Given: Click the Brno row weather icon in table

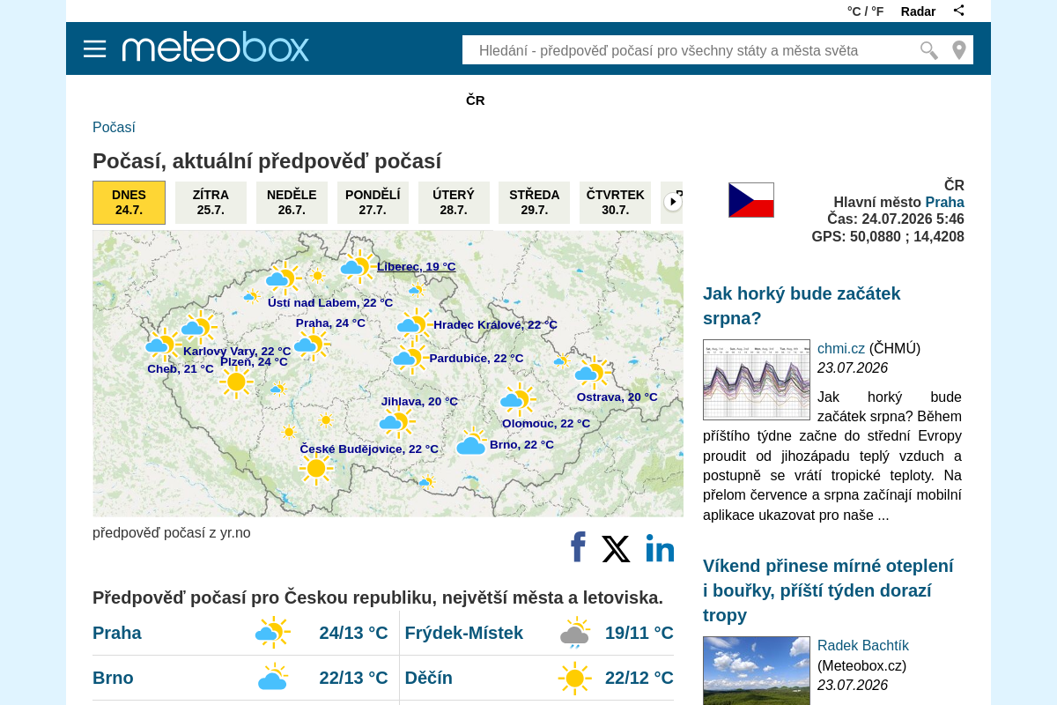Looking at the screenshot, I should (273, 678).
